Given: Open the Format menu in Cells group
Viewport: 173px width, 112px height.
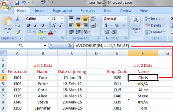Looking at the screenshot, I should (x=155, y=32).
